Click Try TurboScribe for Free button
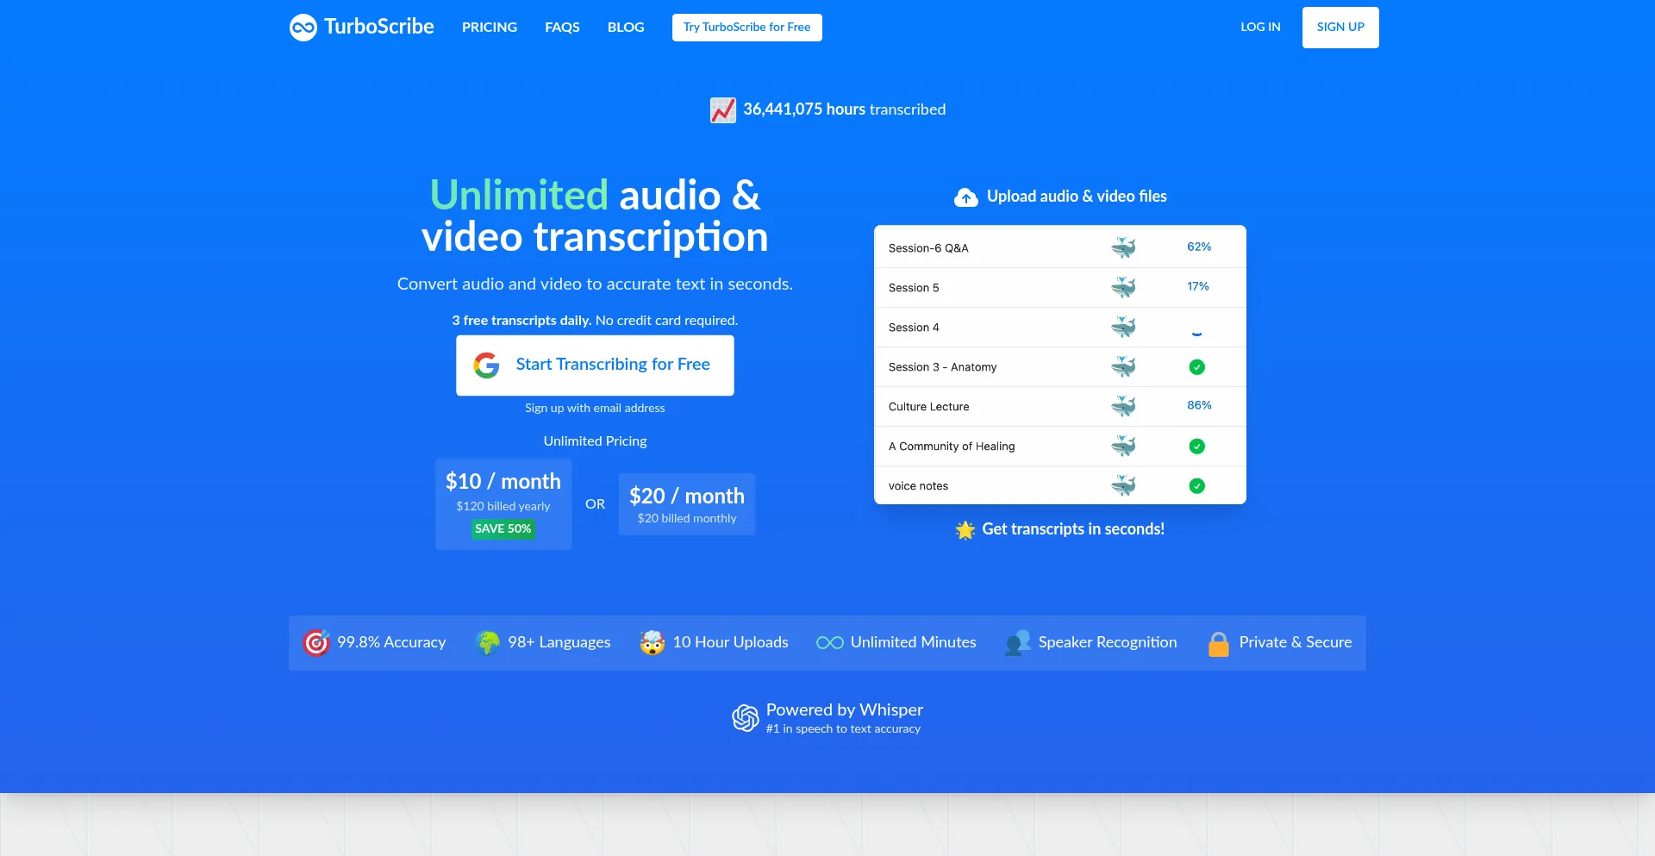The image size is (1655, 856). [747, 28]
